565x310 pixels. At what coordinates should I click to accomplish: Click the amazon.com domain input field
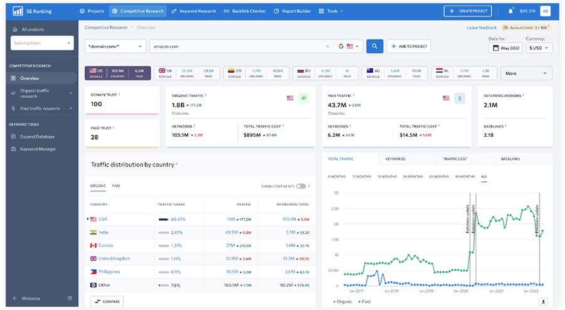click(x=238, y=46)
